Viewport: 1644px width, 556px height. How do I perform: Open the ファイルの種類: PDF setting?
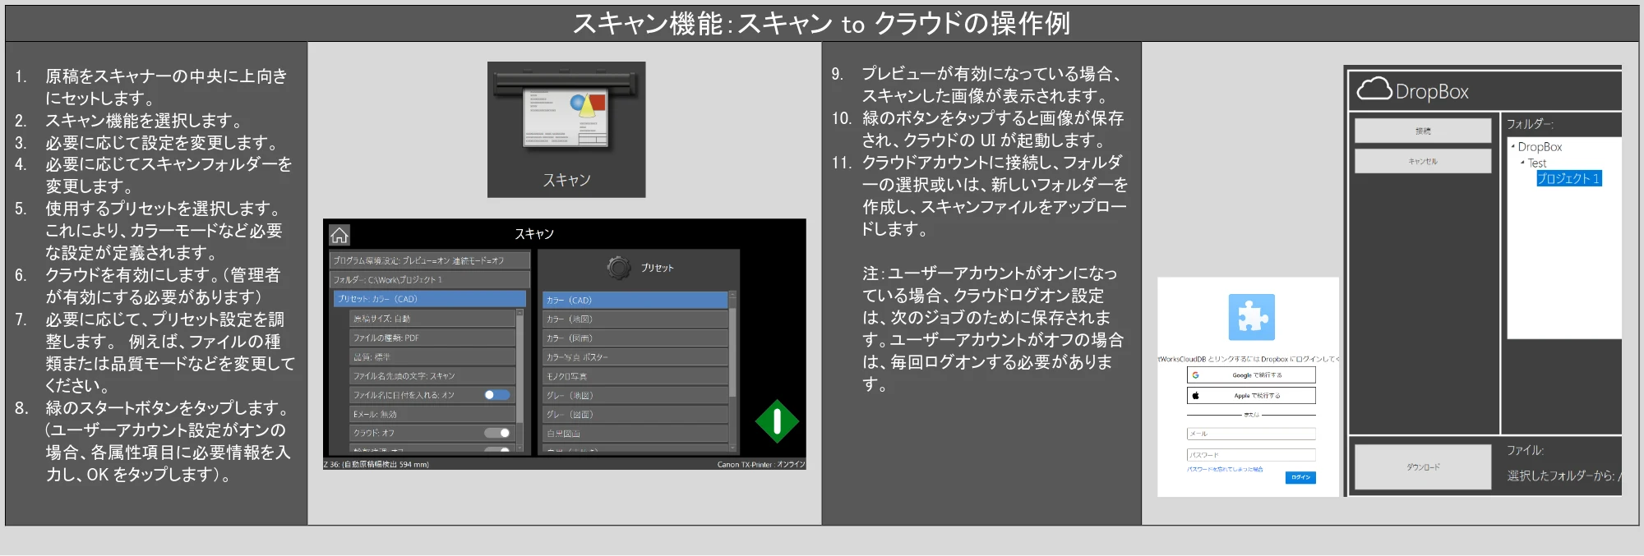click(x=432, y=338)
